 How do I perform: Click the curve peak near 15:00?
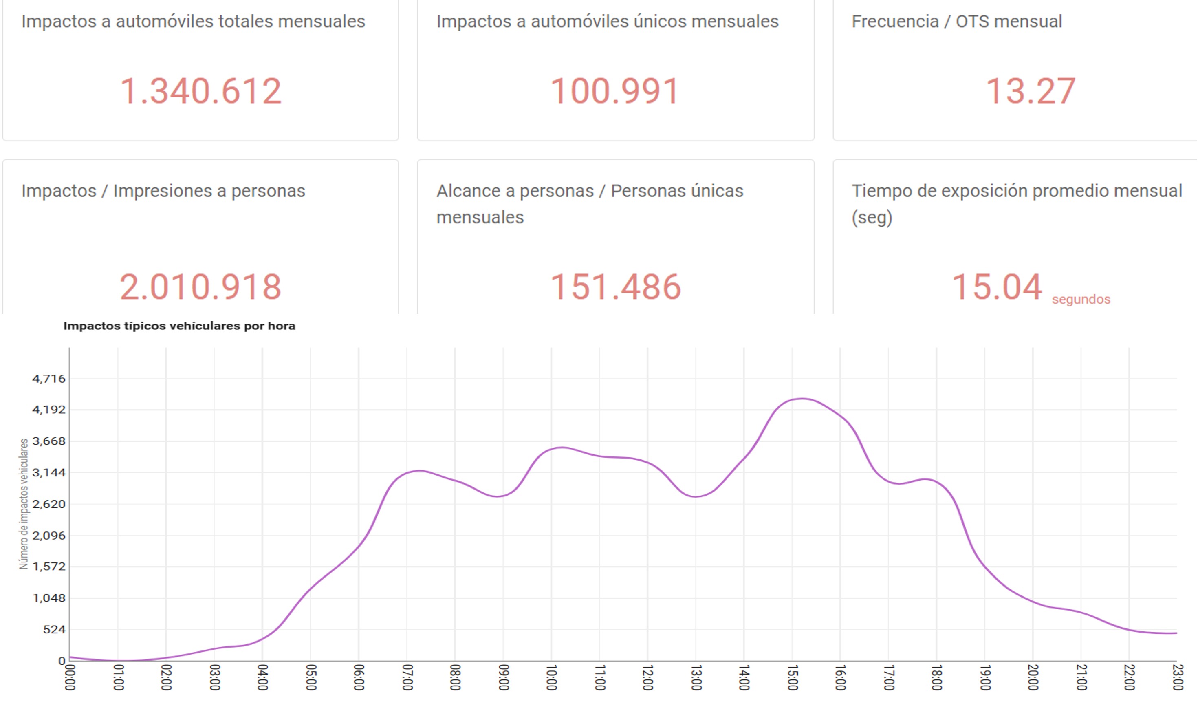click(x=802, y=399)
